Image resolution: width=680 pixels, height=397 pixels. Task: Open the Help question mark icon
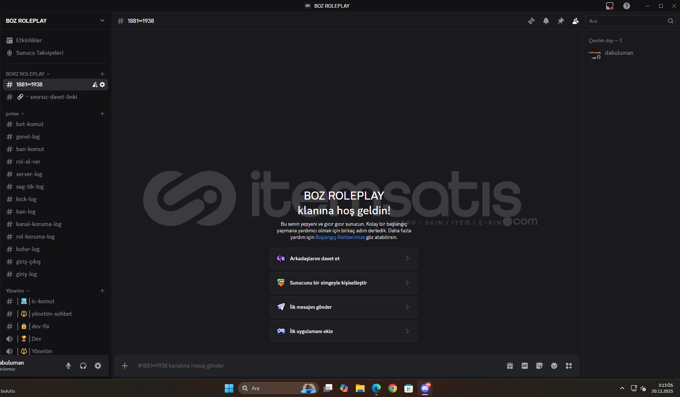(627, 6)
